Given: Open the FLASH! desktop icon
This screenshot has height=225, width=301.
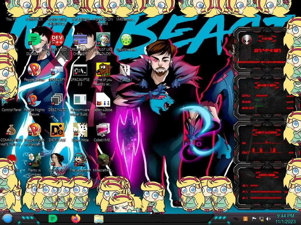Looking at the screenshot, I should pyautogui.click(x=125, y=69).
